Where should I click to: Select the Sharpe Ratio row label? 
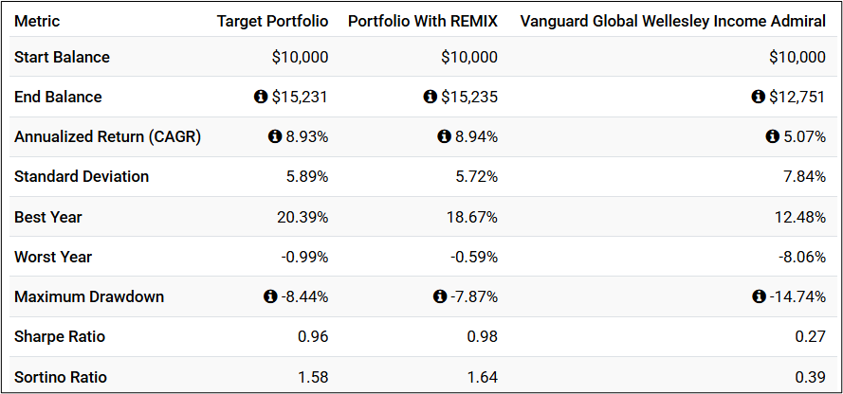tap(60, 337)
